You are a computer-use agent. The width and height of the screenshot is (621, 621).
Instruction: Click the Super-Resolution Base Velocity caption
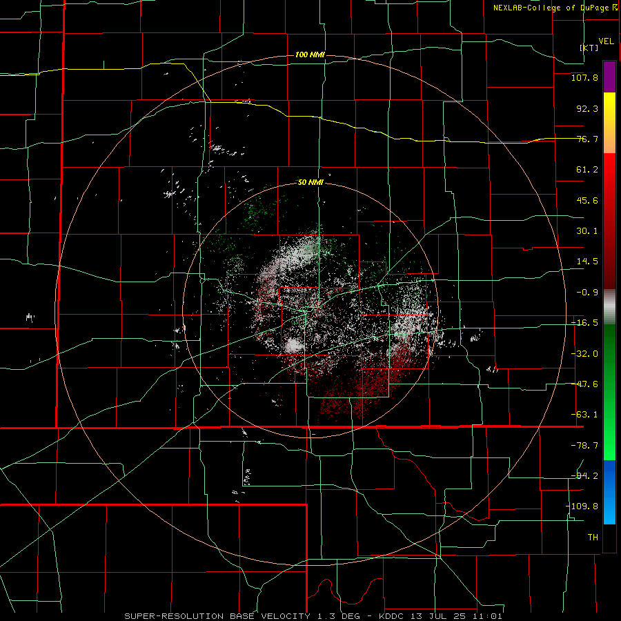(313, 616)
